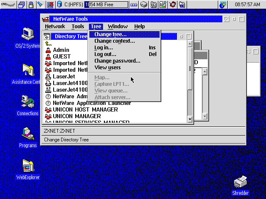Click the blue tray selector icon

134,5
